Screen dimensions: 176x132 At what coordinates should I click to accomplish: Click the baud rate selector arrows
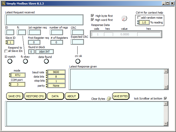coord(47,72)
